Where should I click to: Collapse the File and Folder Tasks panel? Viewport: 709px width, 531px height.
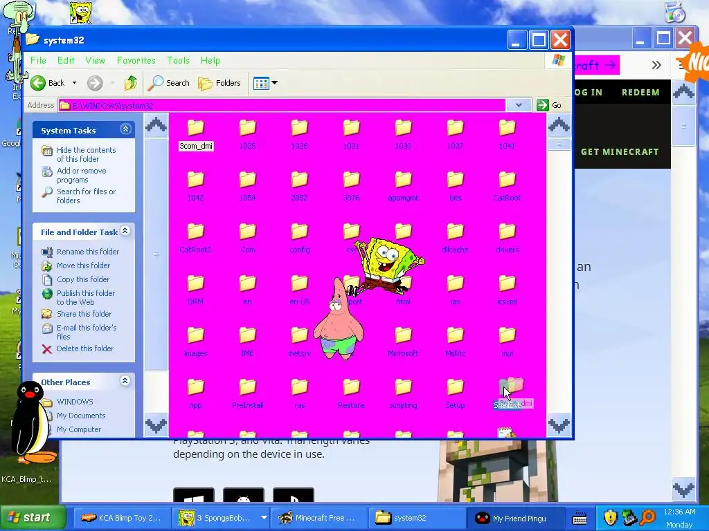pos(125,231)
